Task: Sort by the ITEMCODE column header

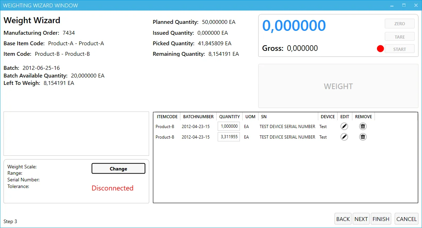Action: click(167, 116)
